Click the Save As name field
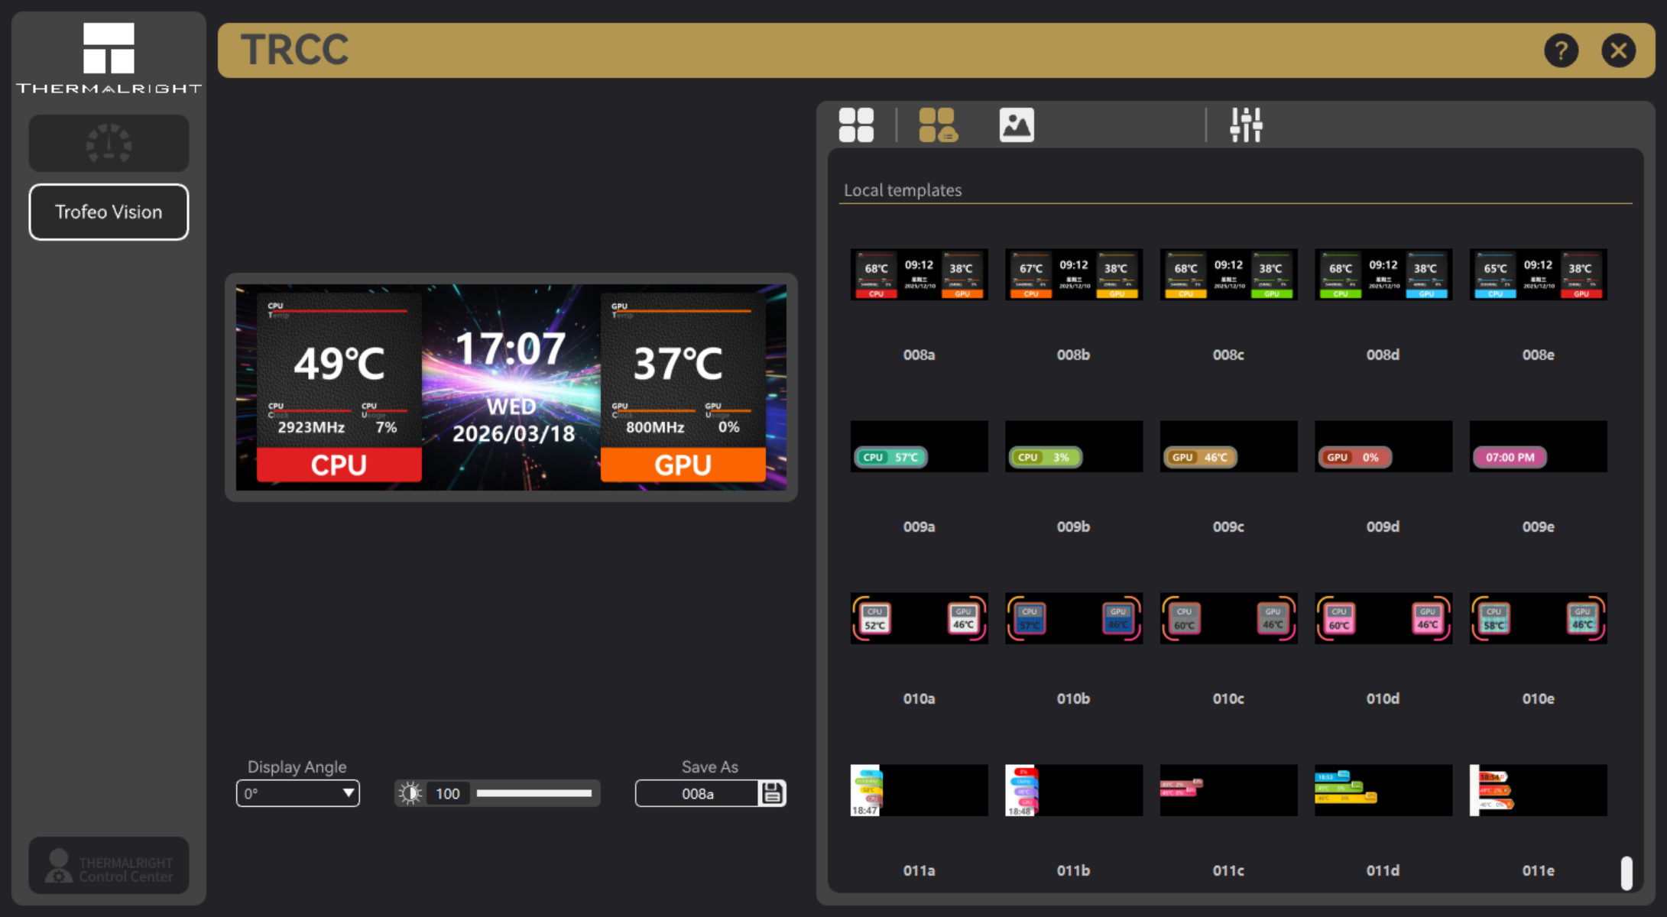Image resolution: width=1667 pixels, height=917 pixels. 697,793
